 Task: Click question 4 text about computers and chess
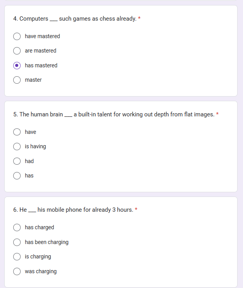click(75, 19)
